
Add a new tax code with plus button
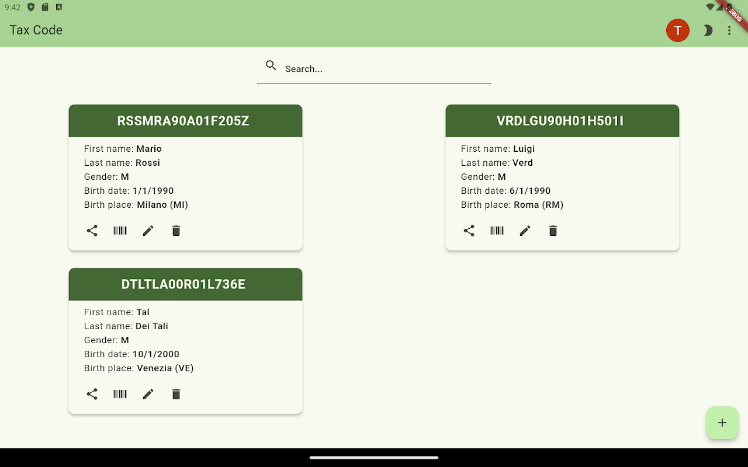tap(722, 423)
